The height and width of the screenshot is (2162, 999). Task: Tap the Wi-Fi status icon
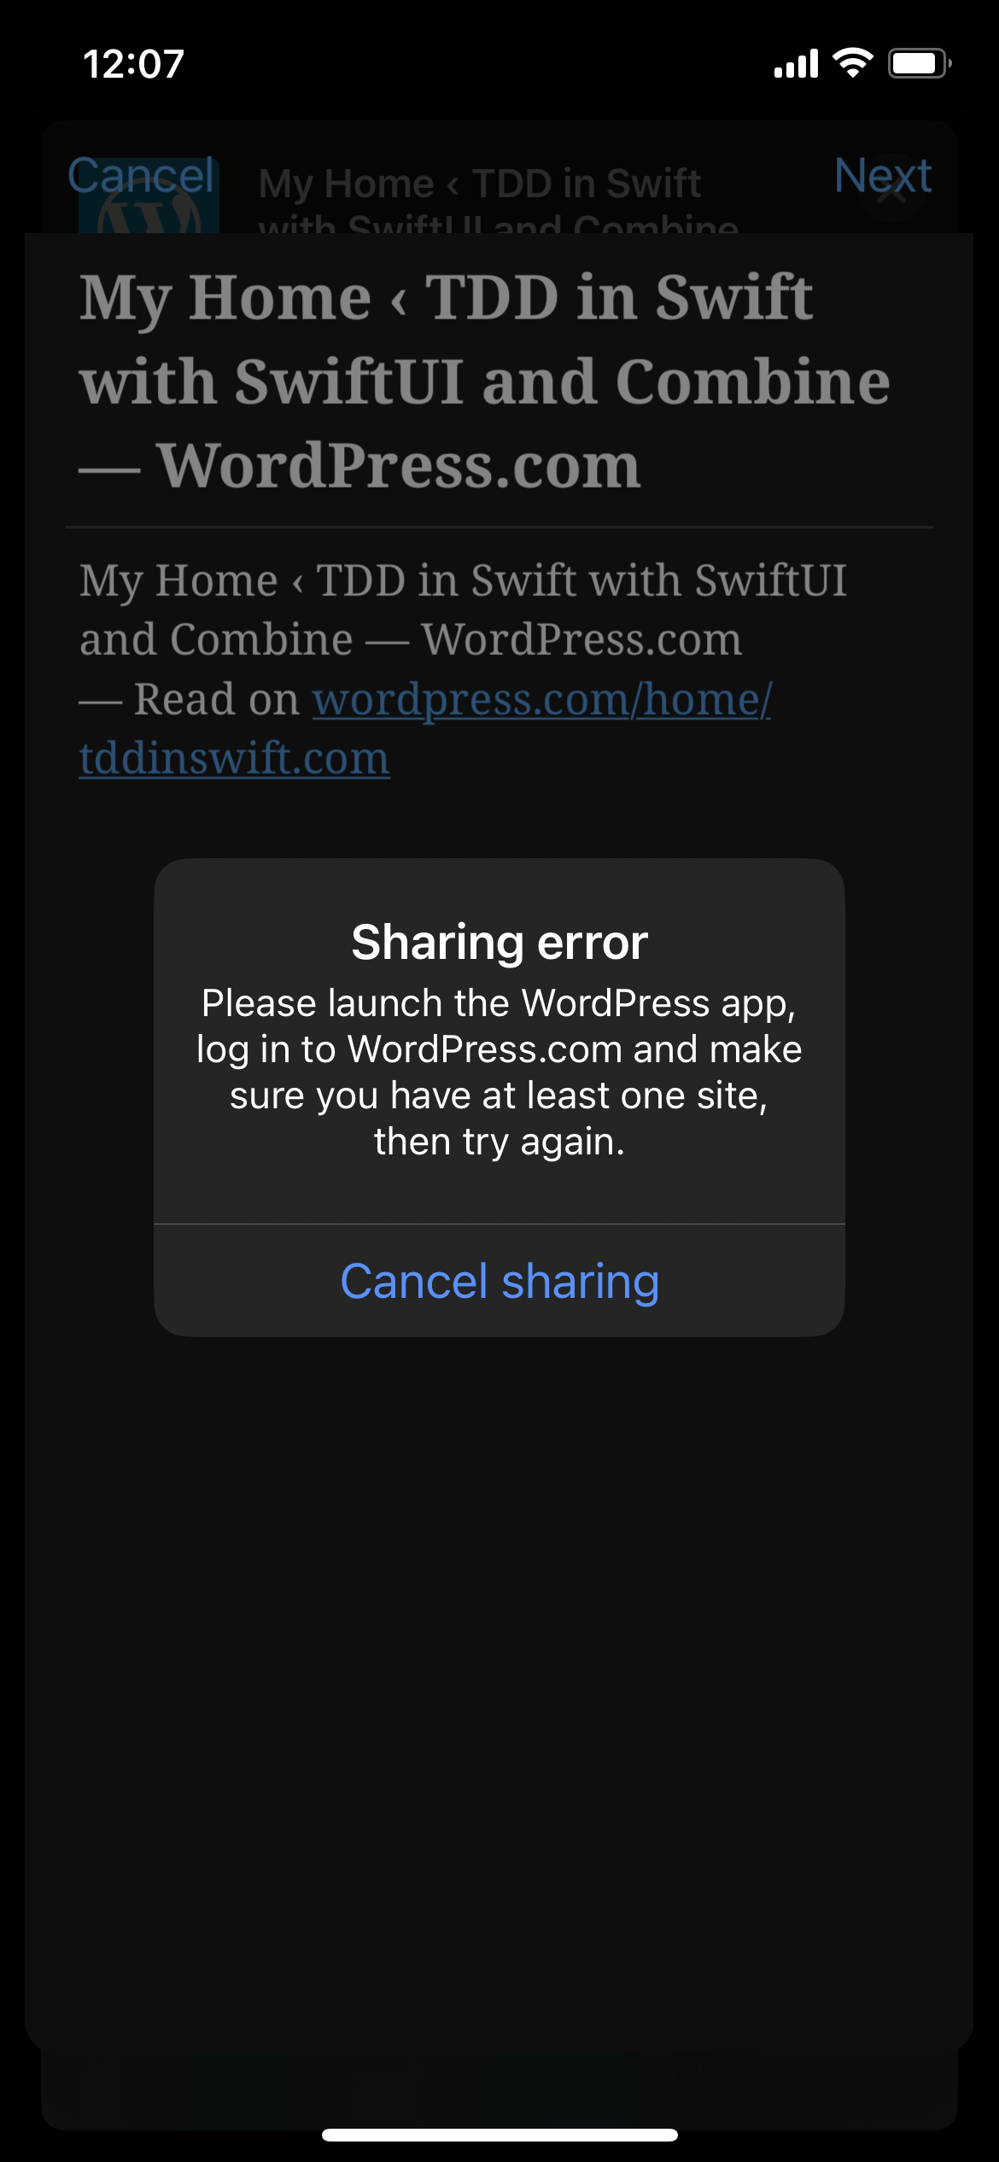(x=852, y=63)
